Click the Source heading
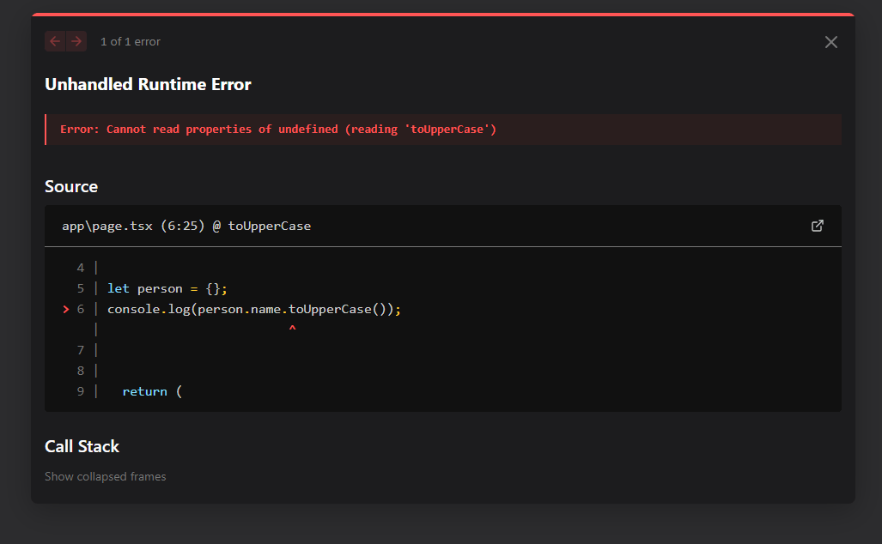Image resolution: width=882 pixels, height=544 pixels. [x=71, y=186]
